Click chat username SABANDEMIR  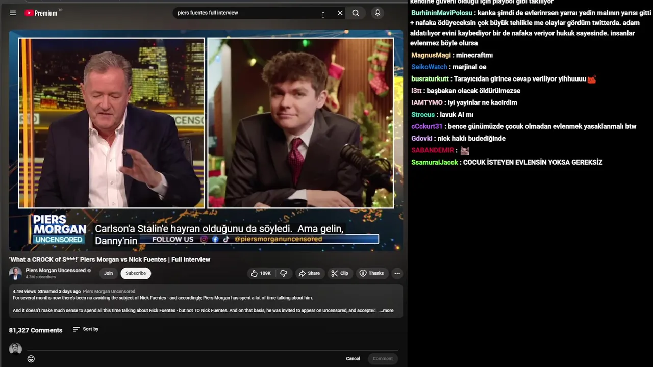click(433, 150)
